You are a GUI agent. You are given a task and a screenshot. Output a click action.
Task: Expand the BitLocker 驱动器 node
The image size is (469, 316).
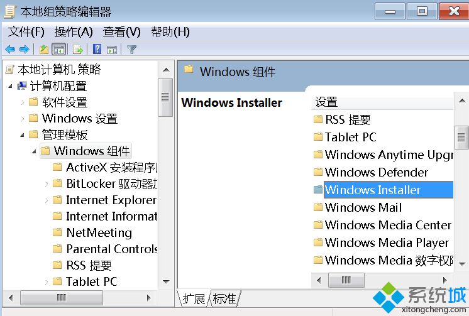(47, 184)
